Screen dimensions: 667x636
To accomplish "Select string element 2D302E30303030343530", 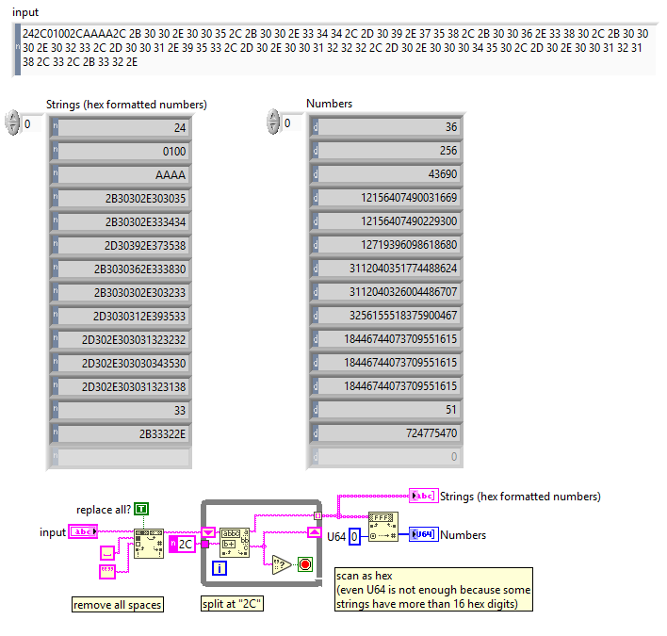I will pos(121,363).
